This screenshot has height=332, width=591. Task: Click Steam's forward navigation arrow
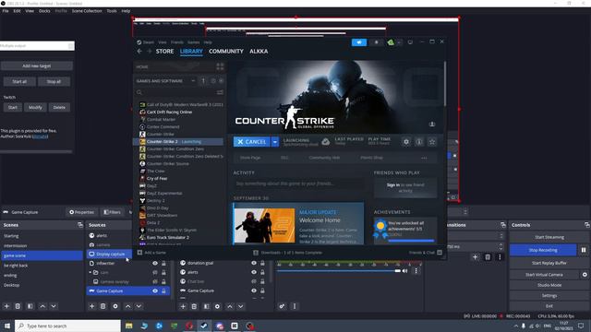(x=150, y=52)
